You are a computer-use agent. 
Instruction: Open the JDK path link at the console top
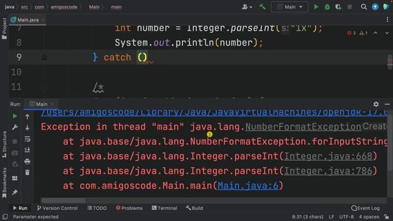coord(214,112)
